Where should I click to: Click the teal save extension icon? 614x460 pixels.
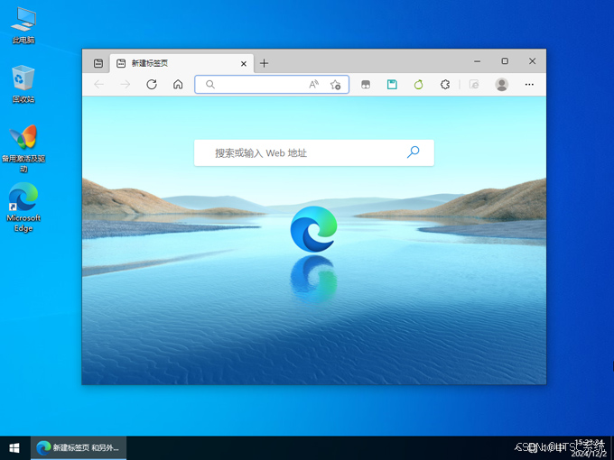click(392, 85)
